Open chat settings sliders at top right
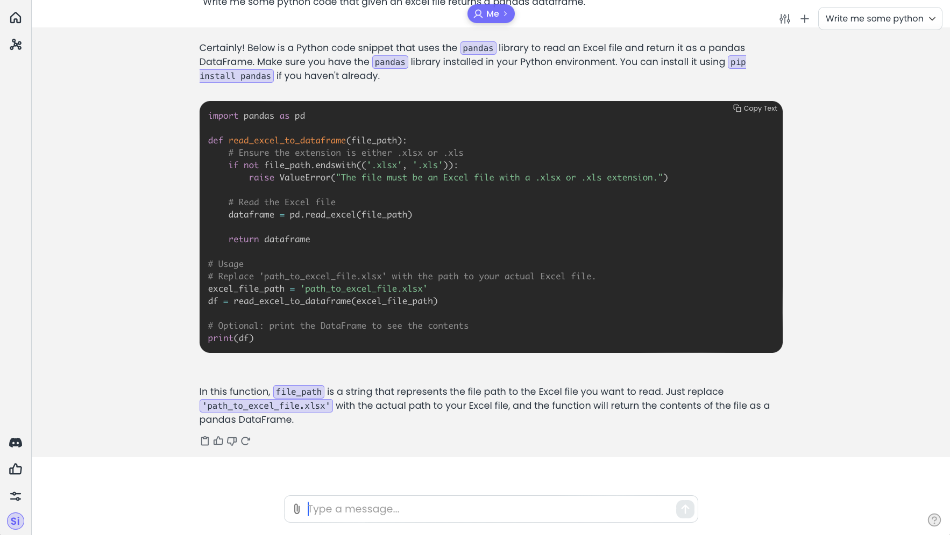The width and height of the screenshot is (950, 535). click(x=785, y=19)
